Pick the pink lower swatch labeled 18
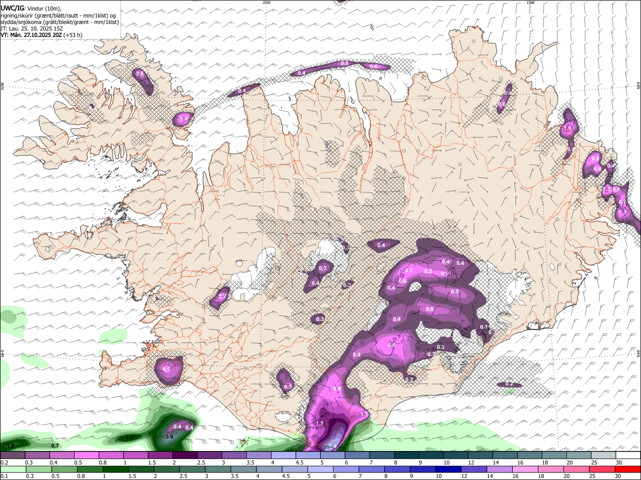This screenshot has width=641, height=480. pyautogui.click(x=550, y=469)
